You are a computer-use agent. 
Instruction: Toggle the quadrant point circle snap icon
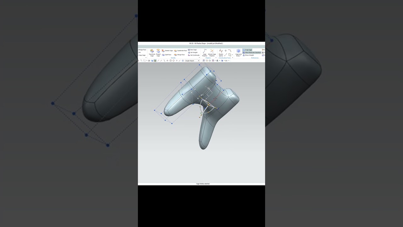pyautogui.click(x=173, y=61)
